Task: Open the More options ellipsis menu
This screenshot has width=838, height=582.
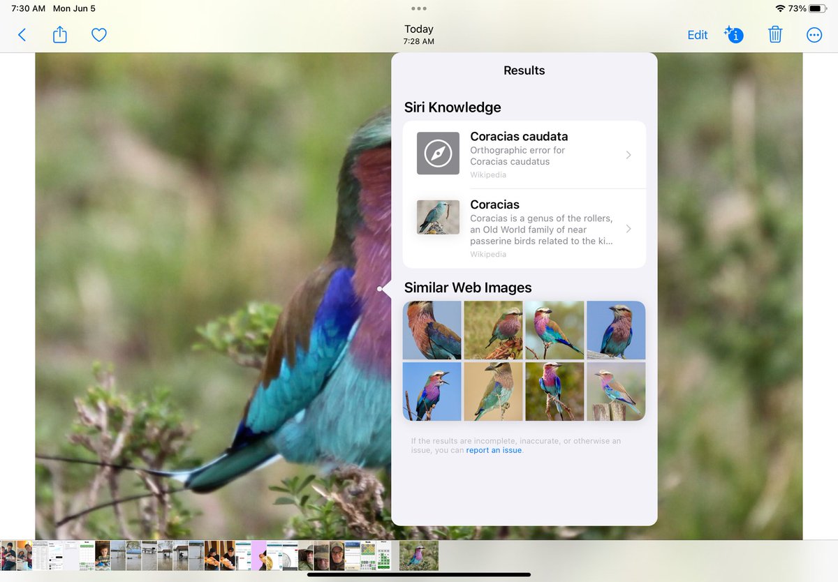Action: click(814, 35)
